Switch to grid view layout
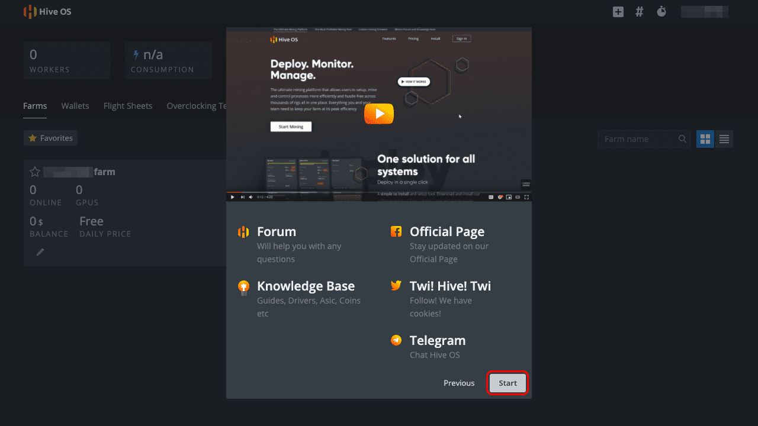This screenshot has height=426, width=758. (x=705, y=139)
